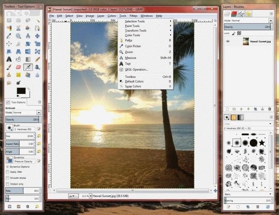
Task: Open the Basic brush tag dropdown
Action: pyautogui.click(x=271, y=194)
